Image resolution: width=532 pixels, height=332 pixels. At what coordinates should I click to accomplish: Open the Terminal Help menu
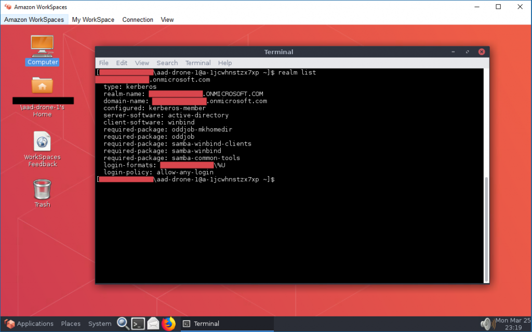224,63
